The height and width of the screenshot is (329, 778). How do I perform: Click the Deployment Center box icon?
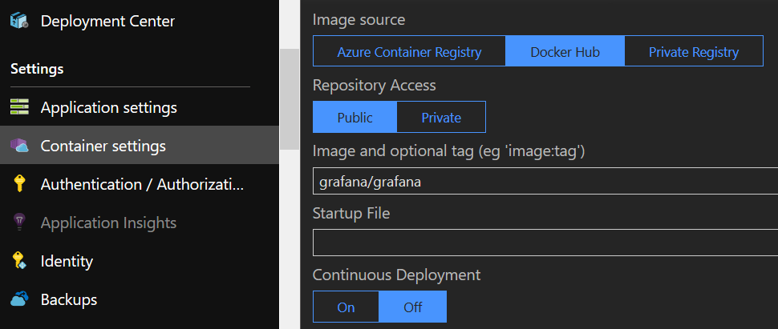pyautogui.click(x=19, y=21)
